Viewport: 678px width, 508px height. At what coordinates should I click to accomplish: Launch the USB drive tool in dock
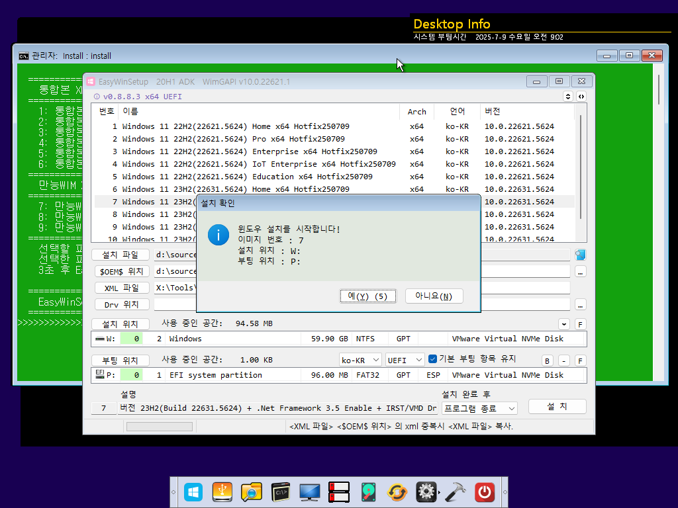222,492
